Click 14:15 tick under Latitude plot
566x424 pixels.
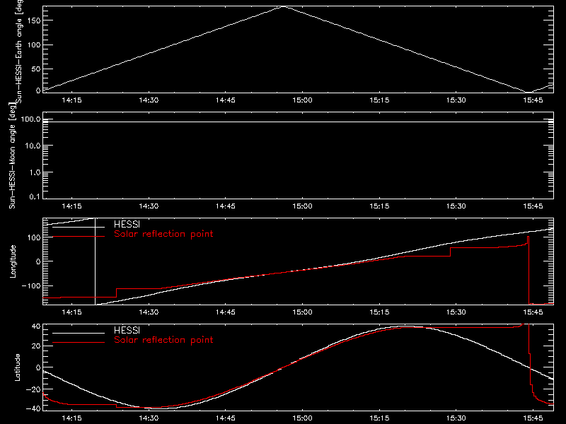[x=72, y=418]
